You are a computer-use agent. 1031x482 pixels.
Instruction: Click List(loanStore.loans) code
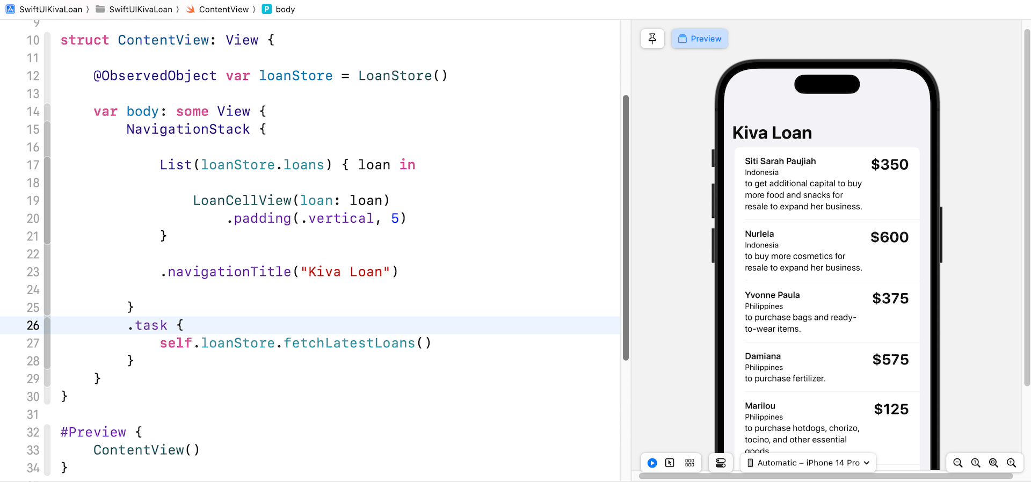coord(246,165)
